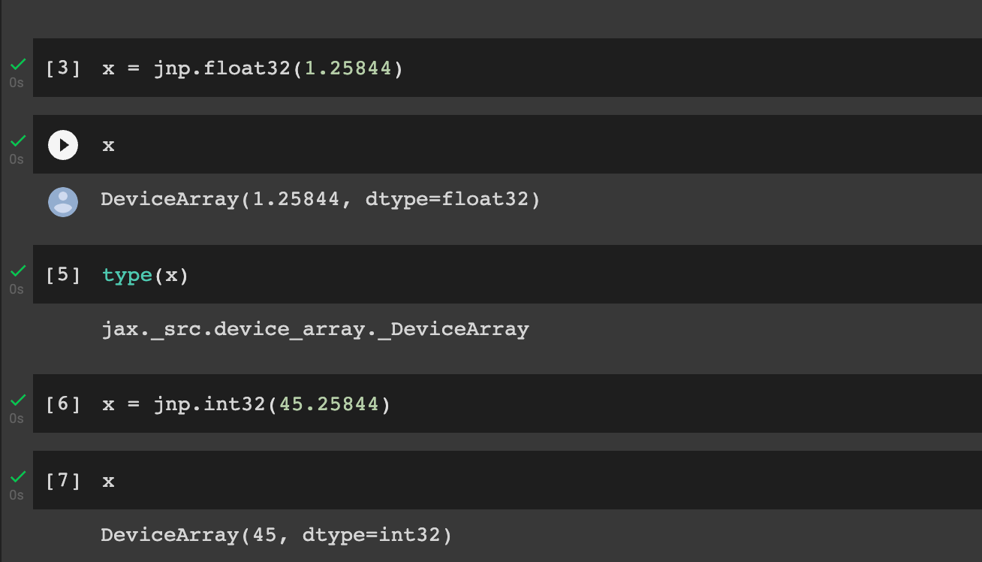Click output jax._src.device_array._DeviceArray
The image size is (982, 562).
click(x=315, y=329)
